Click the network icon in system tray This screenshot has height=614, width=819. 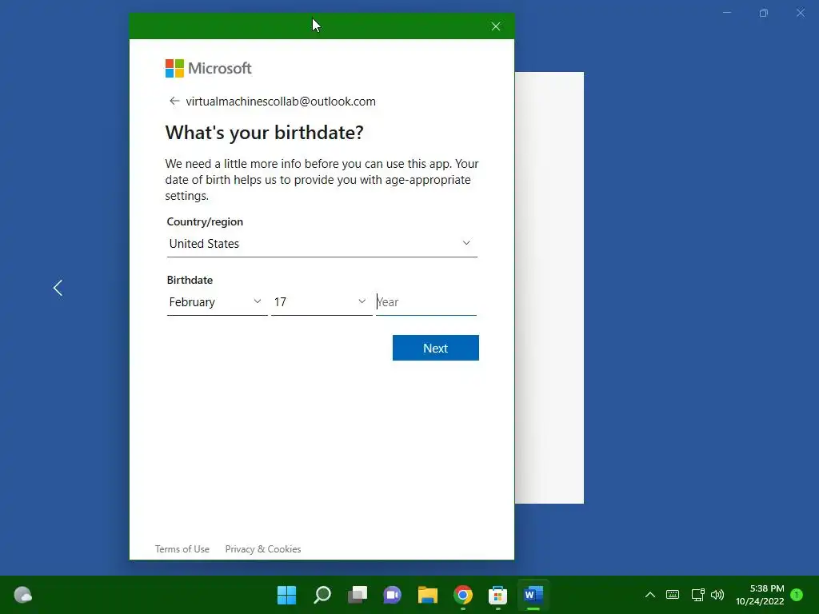pos(697,595)
